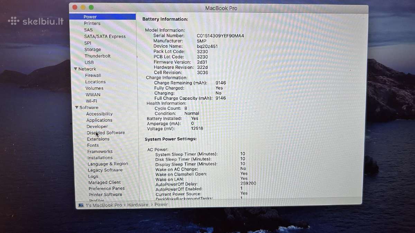
Task: Select Logs under Software
Action: [x=93, y=176]
